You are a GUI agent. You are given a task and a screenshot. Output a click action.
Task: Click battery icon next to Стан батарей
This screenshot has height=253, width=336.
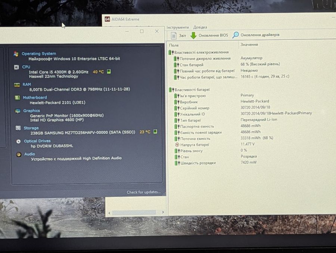point(176,65)
